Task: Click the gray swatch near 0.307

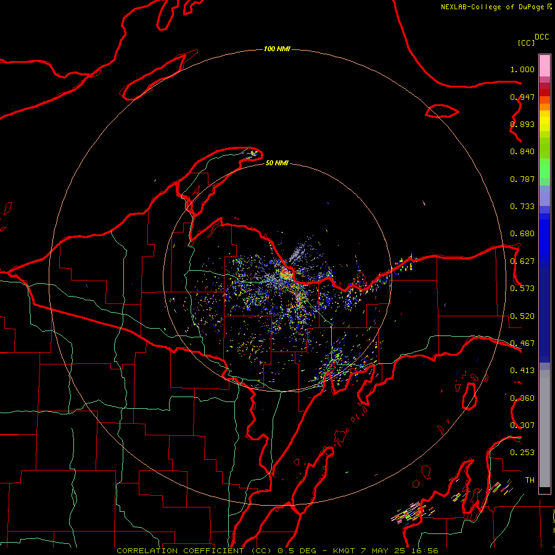Action: 545,432
